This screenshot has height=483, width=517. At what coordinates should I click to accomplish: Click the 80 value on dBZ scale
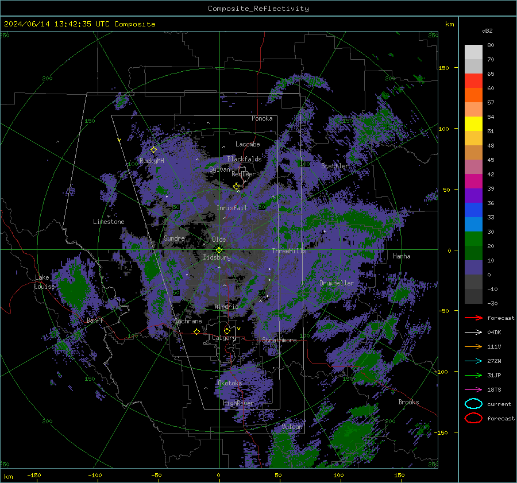(491, 45)
